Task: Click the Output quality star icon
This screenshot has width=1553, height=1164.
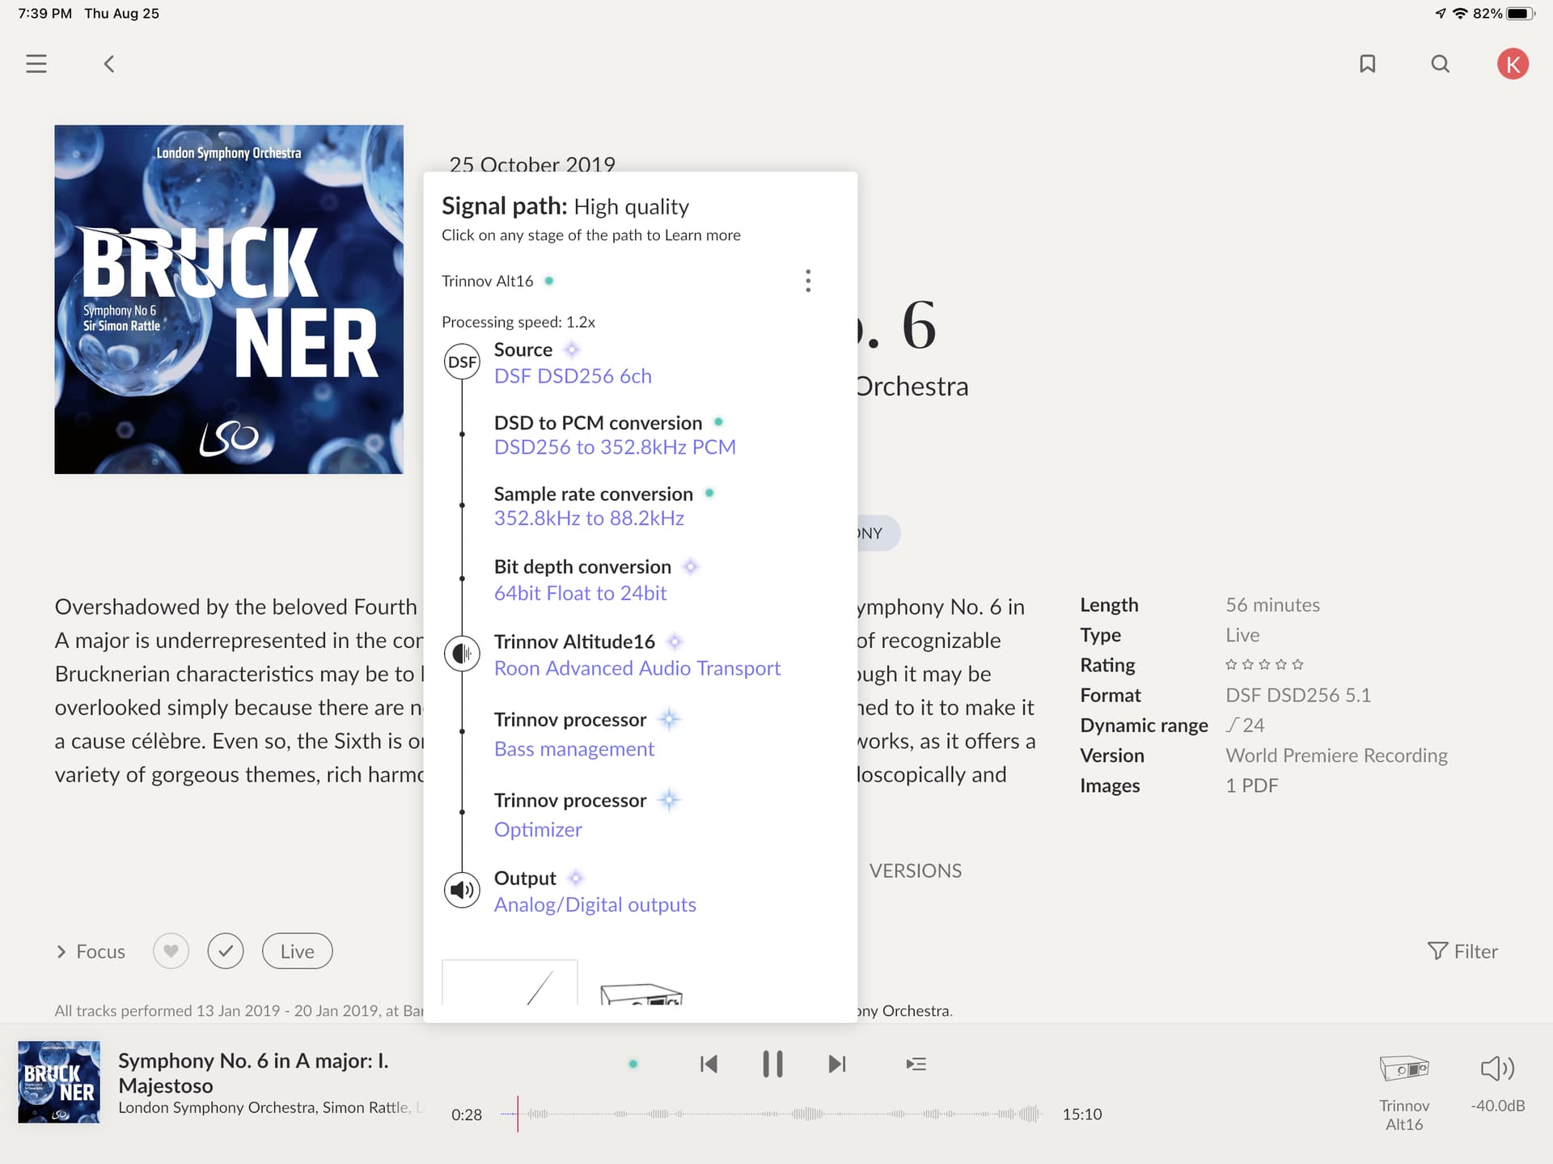Action: (576, 878)
